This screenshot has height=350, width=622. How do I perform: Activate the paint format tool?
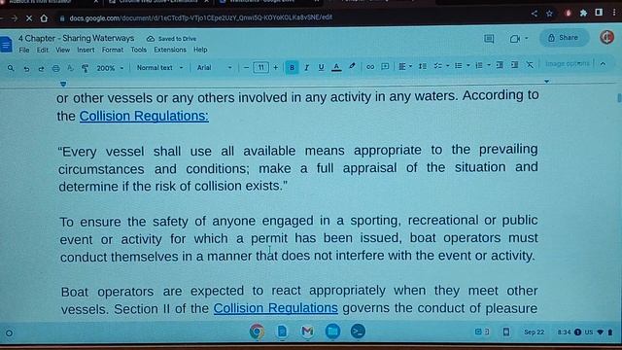85,68
